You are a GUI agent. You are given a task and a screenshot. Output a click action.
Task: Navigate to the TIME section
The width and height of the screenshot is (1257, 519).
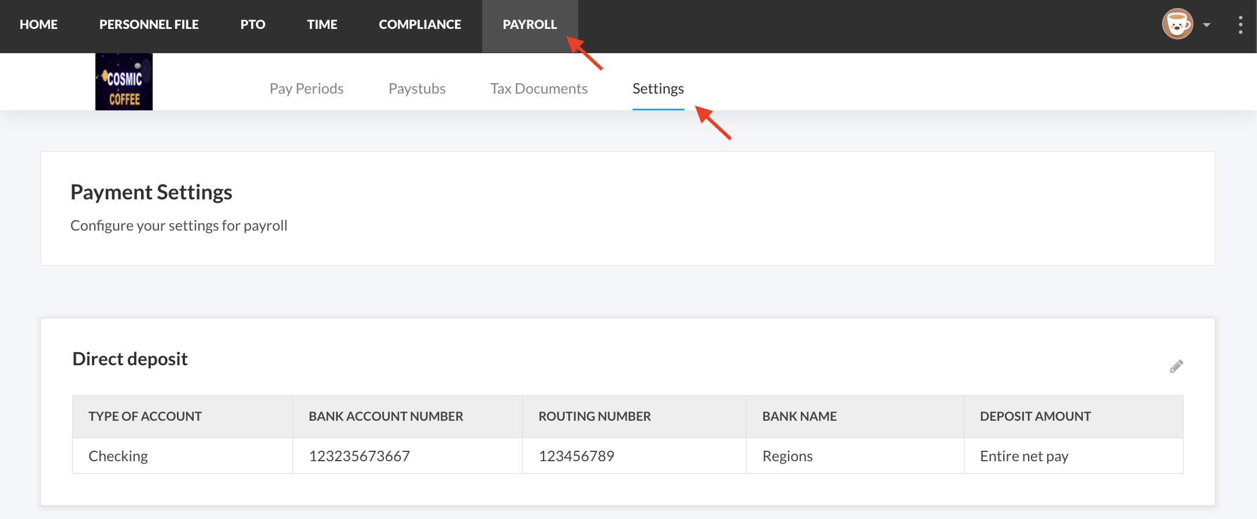pyautogui.click(x=322, y=25)
